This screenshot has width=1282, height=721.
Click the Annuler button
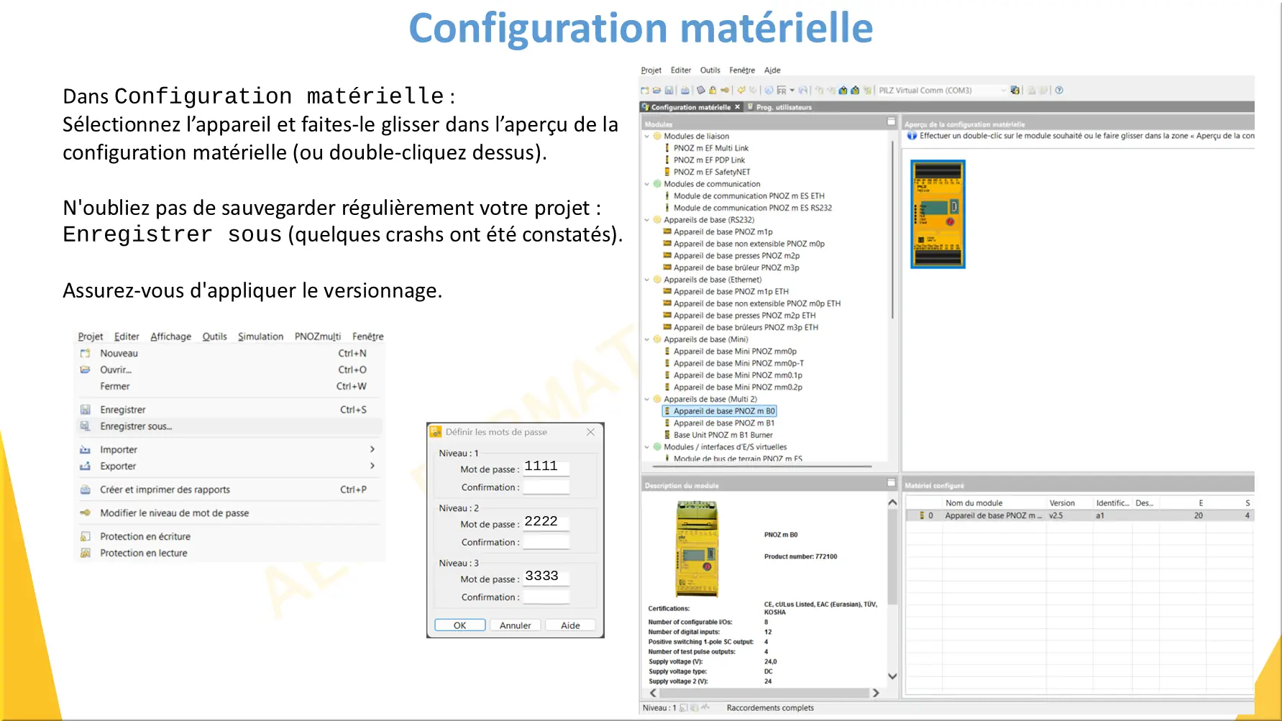[516, 625]
